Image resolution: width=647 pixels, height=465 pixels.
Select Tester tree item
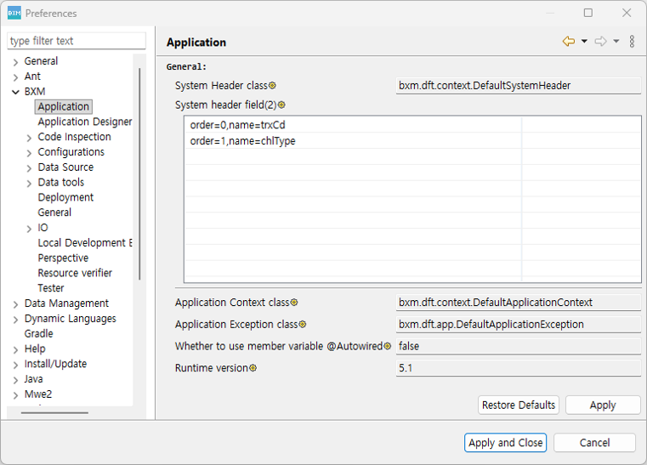[51, 288]
